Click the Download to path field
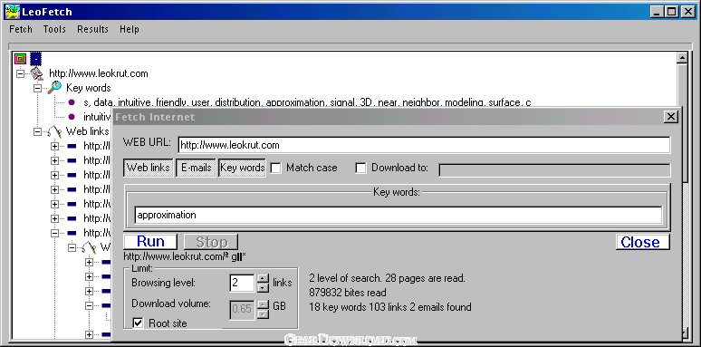The height and width of the screenshot is (347, 701). [x=554, y=170]
